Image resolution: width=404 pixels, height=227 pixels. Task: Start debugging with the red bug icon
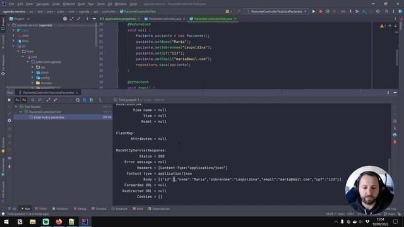tap(321, 11)
